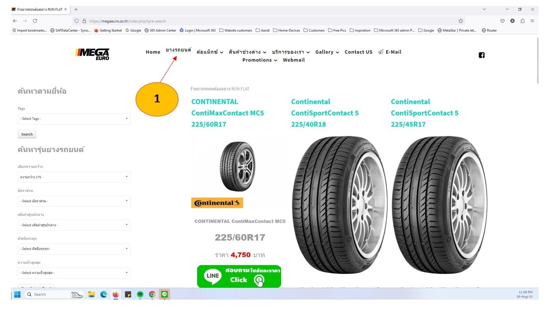
Task: Click the ContiSportContact 5 225/40R18 tyre image
Action: point(340,205)
